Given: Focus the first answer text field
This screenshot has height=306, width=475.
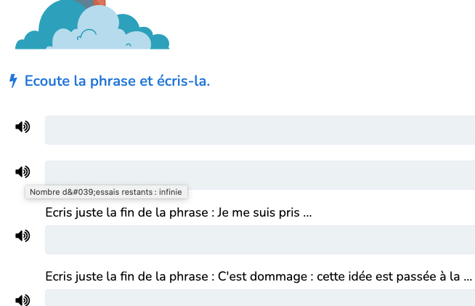Looking at the screenshot, I should tap(260, 130).
